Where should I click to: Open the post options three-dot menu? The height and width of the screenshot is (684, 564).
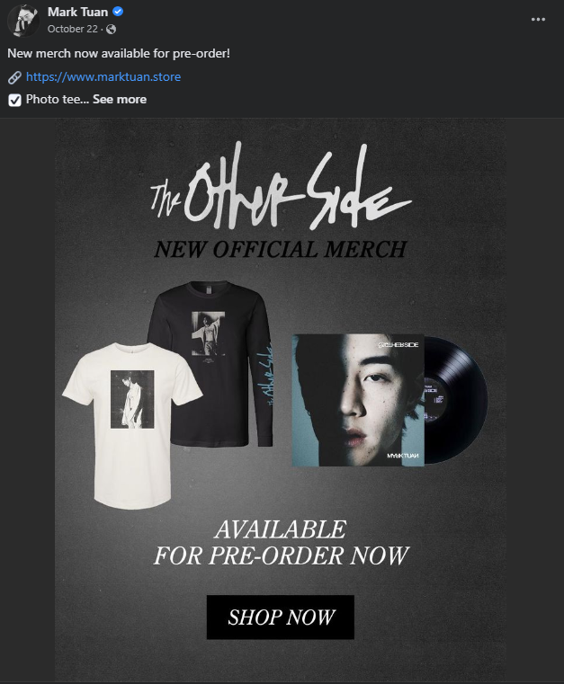(x=538, y=20)
